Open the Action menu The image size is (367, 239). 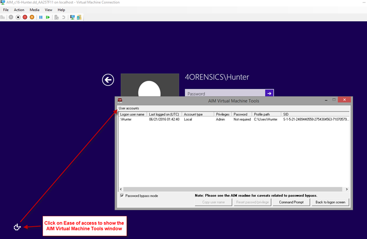pos(19,10)
